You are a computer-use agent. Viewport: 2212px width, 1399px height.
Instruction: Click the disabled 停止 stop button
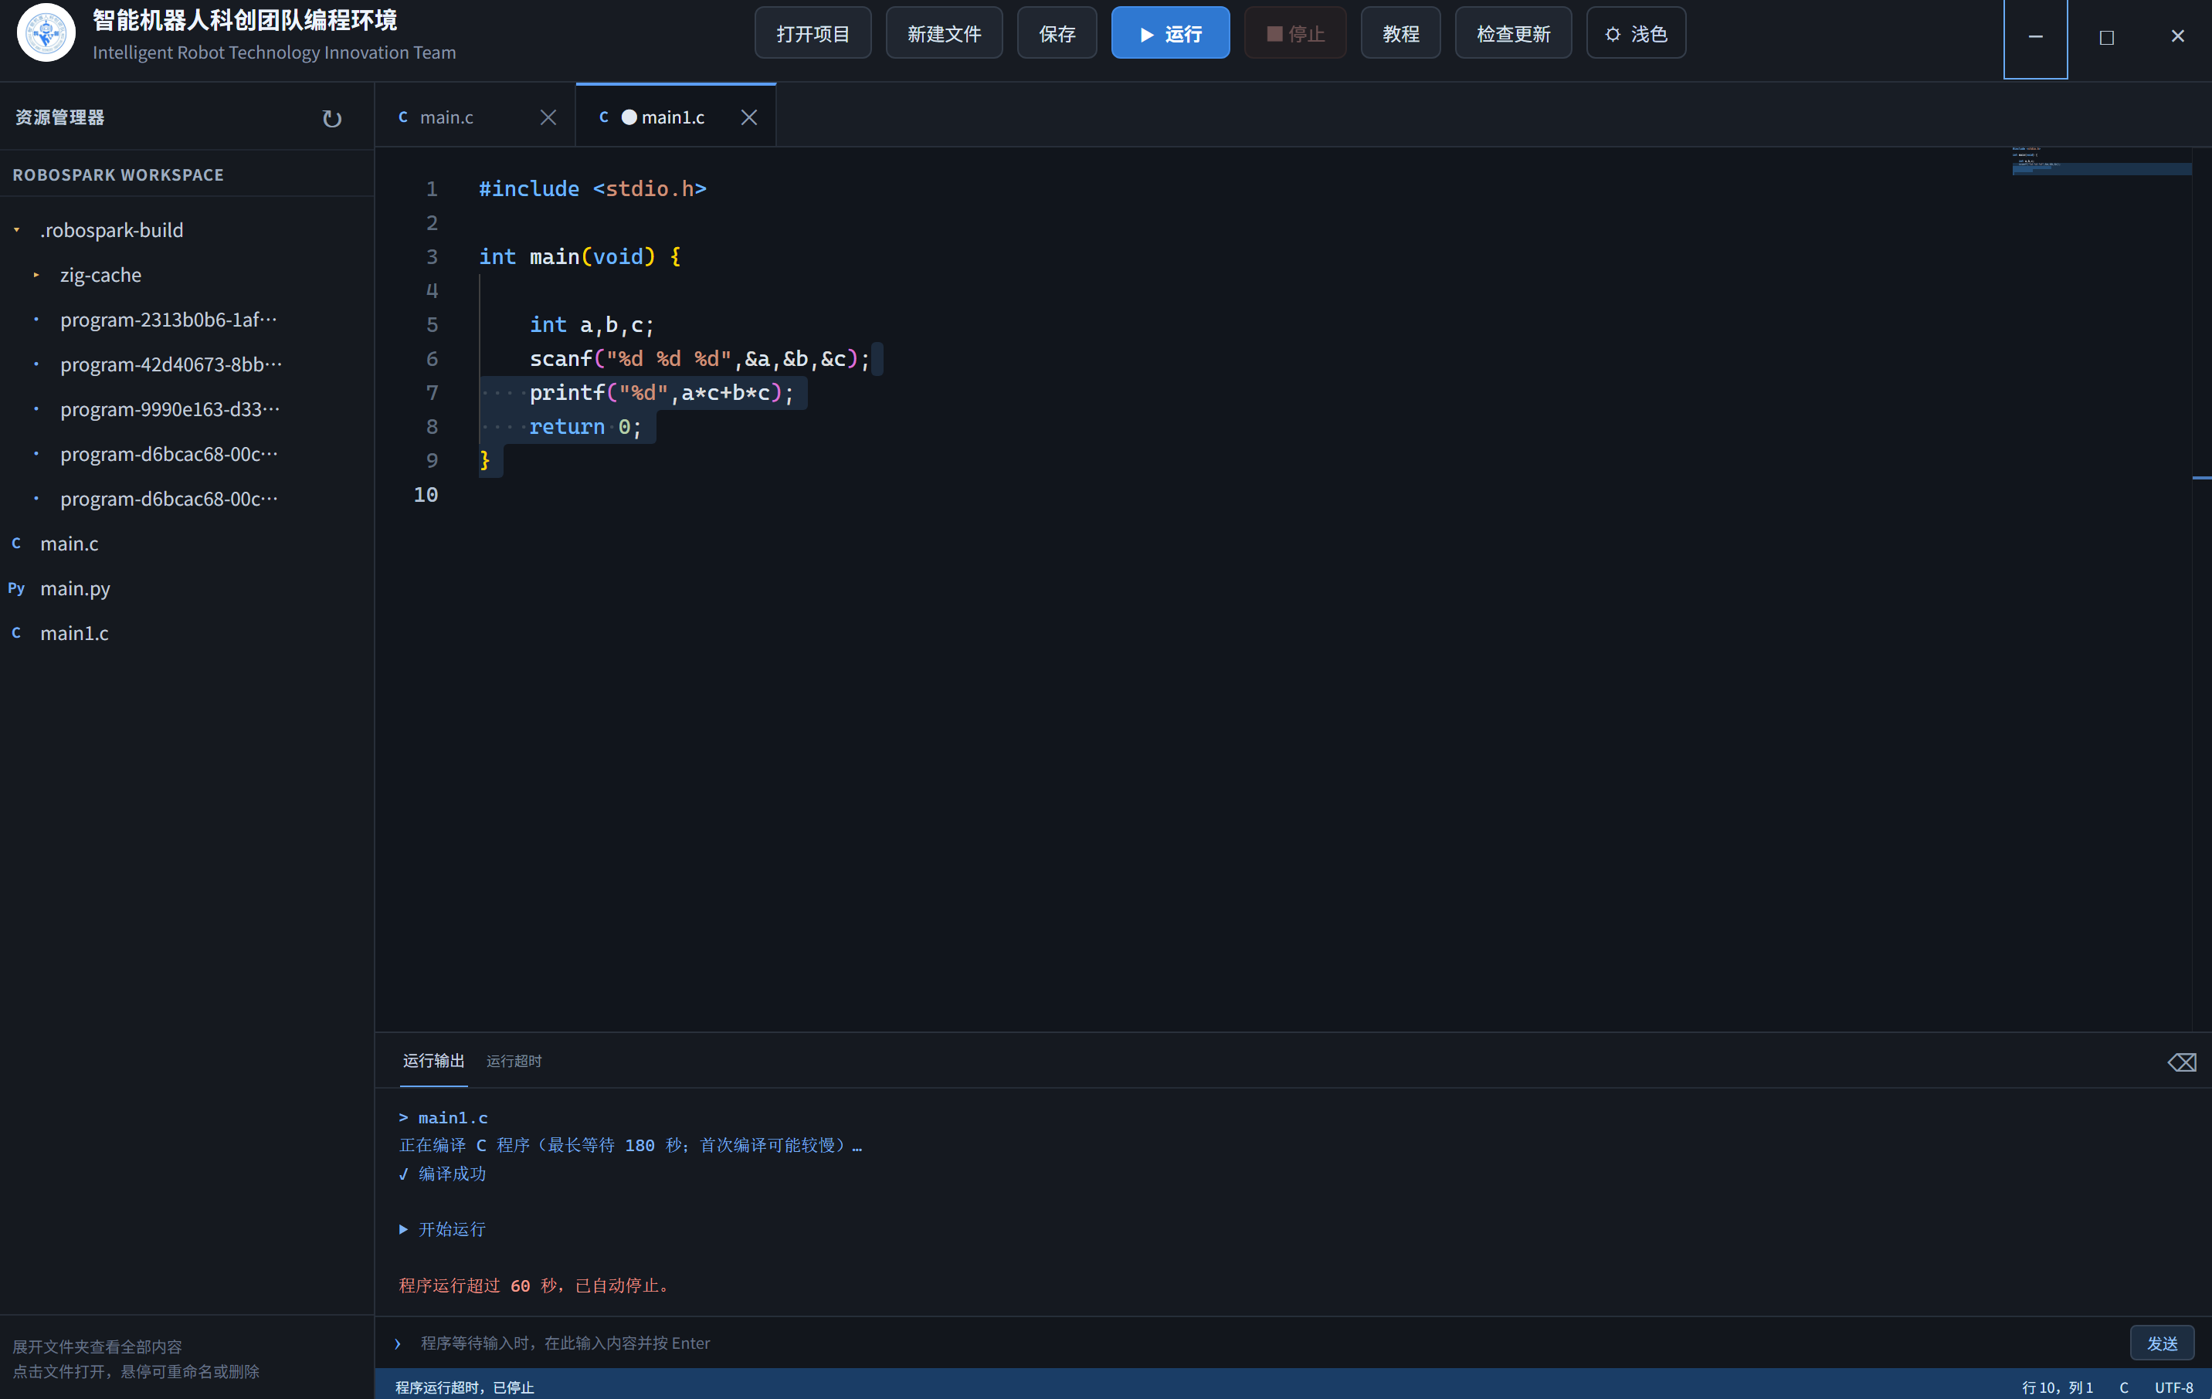coord(1294,33)
